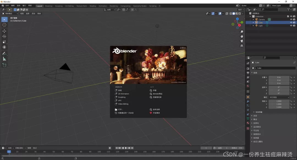Viewport: 297px width, 160px height.
Task: Open the Scene properties tab
Action: [248, 82]
